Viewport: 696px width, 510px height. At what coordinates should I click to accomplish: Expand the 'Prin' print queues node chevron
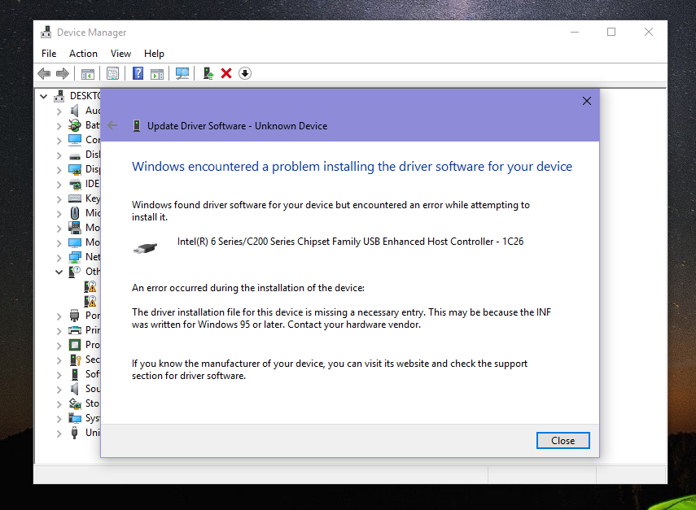tap(59, 331)
